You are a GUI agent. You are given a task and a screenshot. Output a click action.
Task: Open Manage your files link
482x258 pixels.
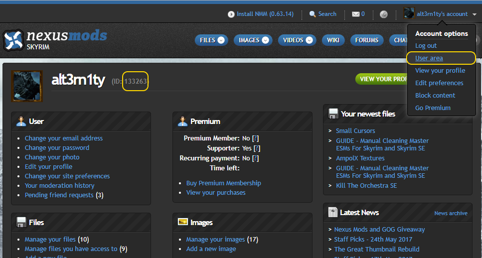[x=50, y=239]
